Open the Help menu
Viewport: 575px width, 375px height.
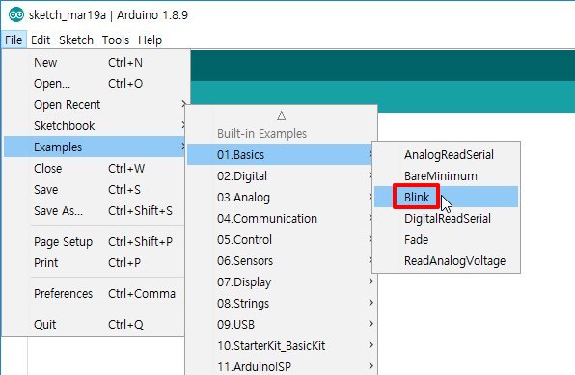[150, 40]
